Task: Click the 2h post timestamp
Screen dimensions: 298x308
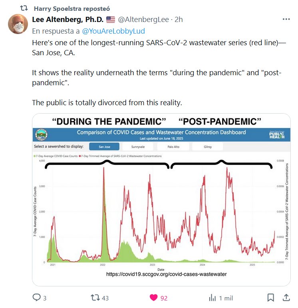Action: 179,20
